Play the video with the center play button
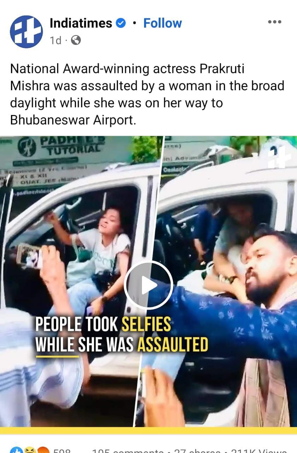 pos(149,286)
